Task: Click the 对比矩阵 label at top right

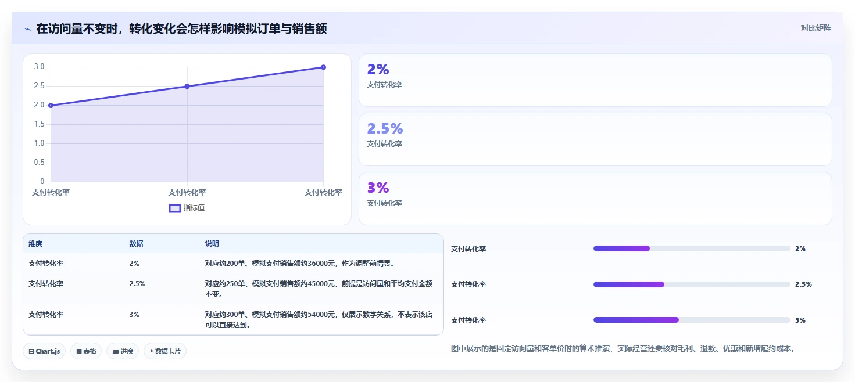Action: pyautogui.click(x=816, y=28)
